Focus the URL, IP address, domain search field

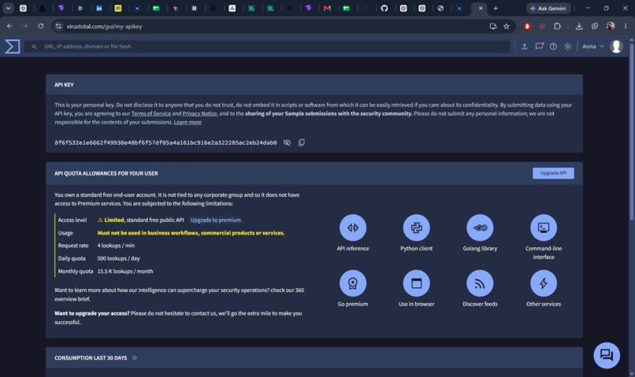tap(266, 46)
